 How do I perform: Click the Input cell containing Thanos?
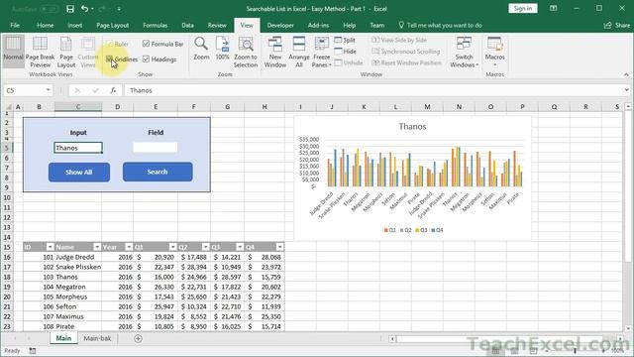tap(78, 148)
